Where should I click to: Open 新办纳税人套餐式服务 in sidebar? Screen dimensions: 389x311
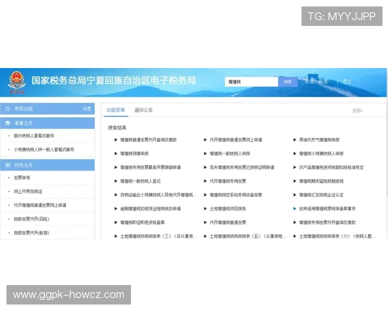tap(34, 135)
